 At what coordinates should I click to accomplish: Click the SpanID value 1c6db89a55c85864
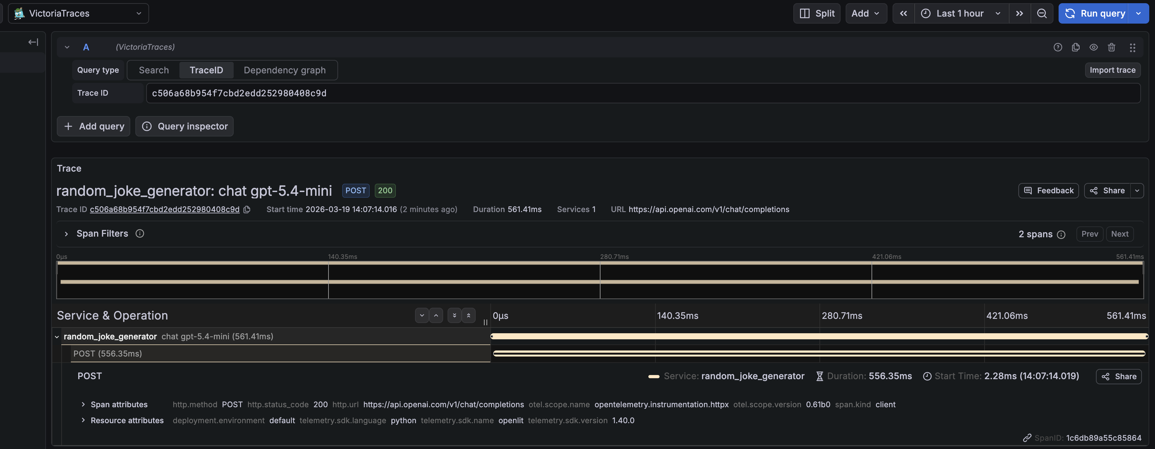1104,438
